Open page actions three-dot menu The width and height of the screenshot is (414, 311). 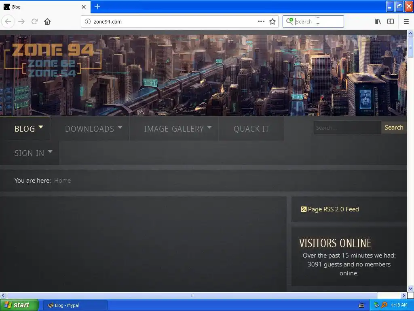(x=261, y=21)
